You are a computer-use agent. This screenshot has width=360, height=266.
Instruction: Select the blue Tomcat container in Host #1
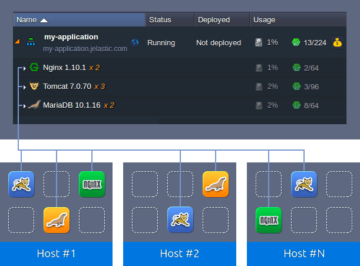[x=21, y=184]
